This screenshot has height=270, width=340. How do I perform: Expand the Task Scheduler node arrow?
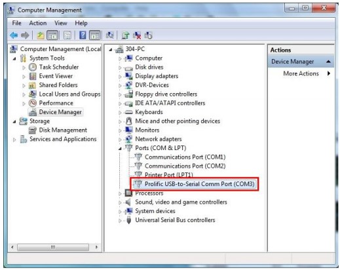(24, 67)
